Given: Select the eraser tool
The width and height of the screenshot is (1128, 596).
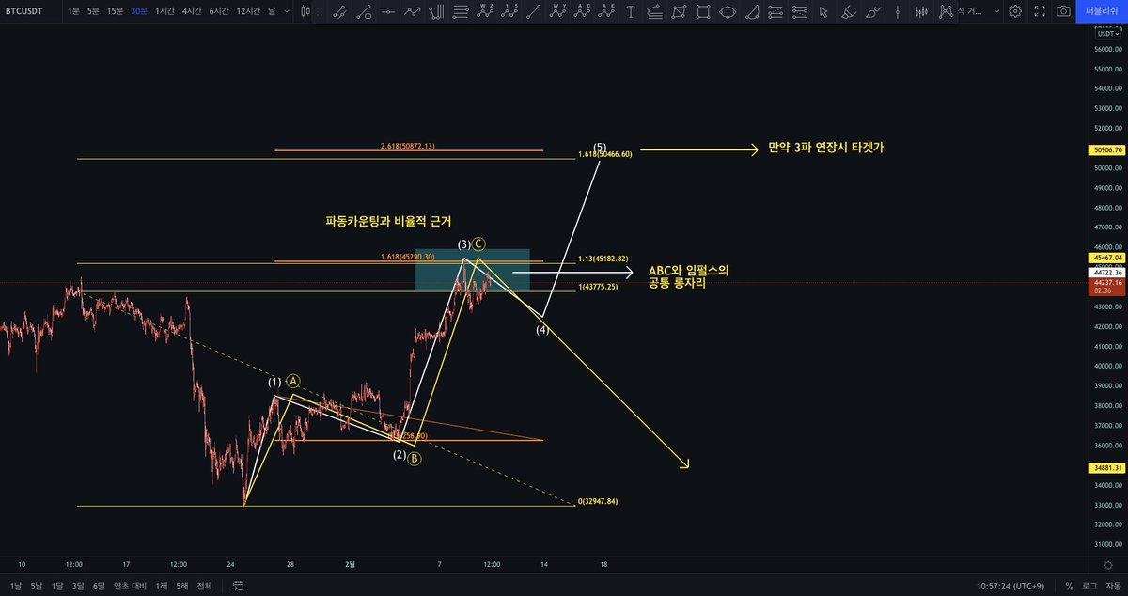Looking at the screenshot, I should coord(847,13).
